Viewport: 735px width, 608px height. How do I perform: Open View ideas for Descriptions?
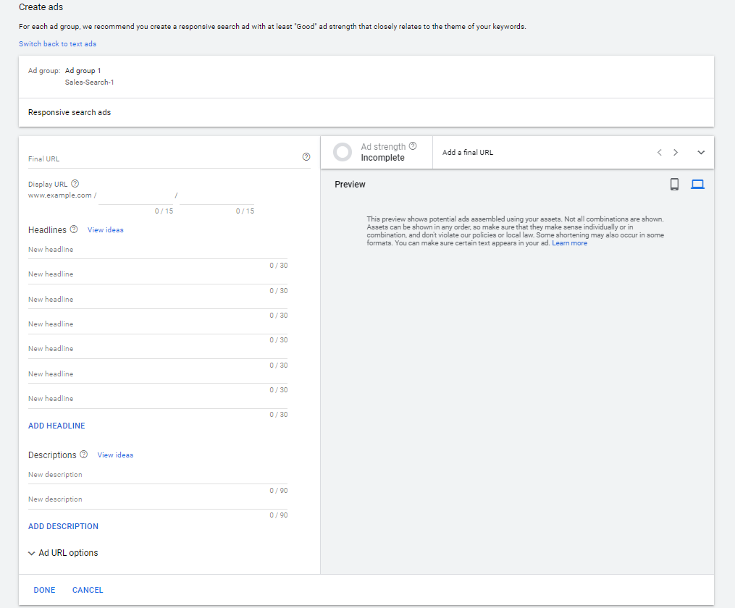pyautogui.click(x=115, y=455)
